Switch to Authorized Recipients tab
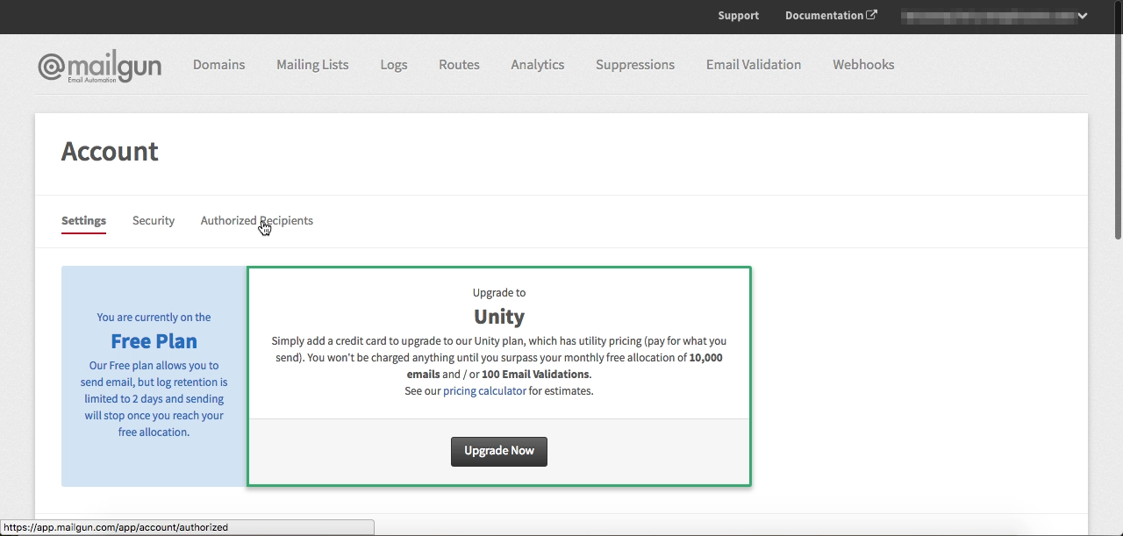Screen dimensions: 1123x536 (257, 221)
